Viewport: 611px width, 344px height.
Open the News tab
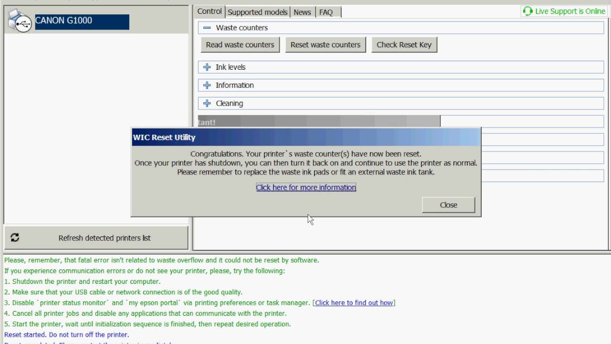coord(302,12)
